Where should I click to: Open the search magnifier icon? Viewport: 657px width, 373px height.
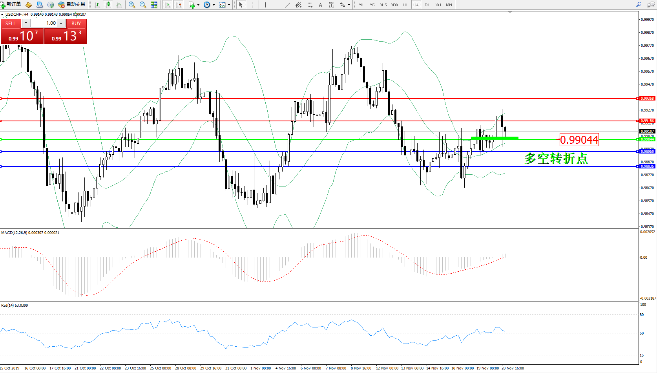pyautogui.click(x=639, y=5)
